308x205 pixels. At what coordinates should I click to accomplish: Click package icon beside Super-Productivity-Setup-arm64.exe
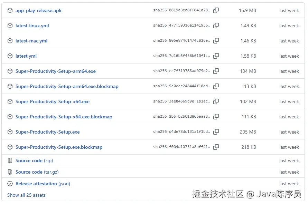(10, 71)
